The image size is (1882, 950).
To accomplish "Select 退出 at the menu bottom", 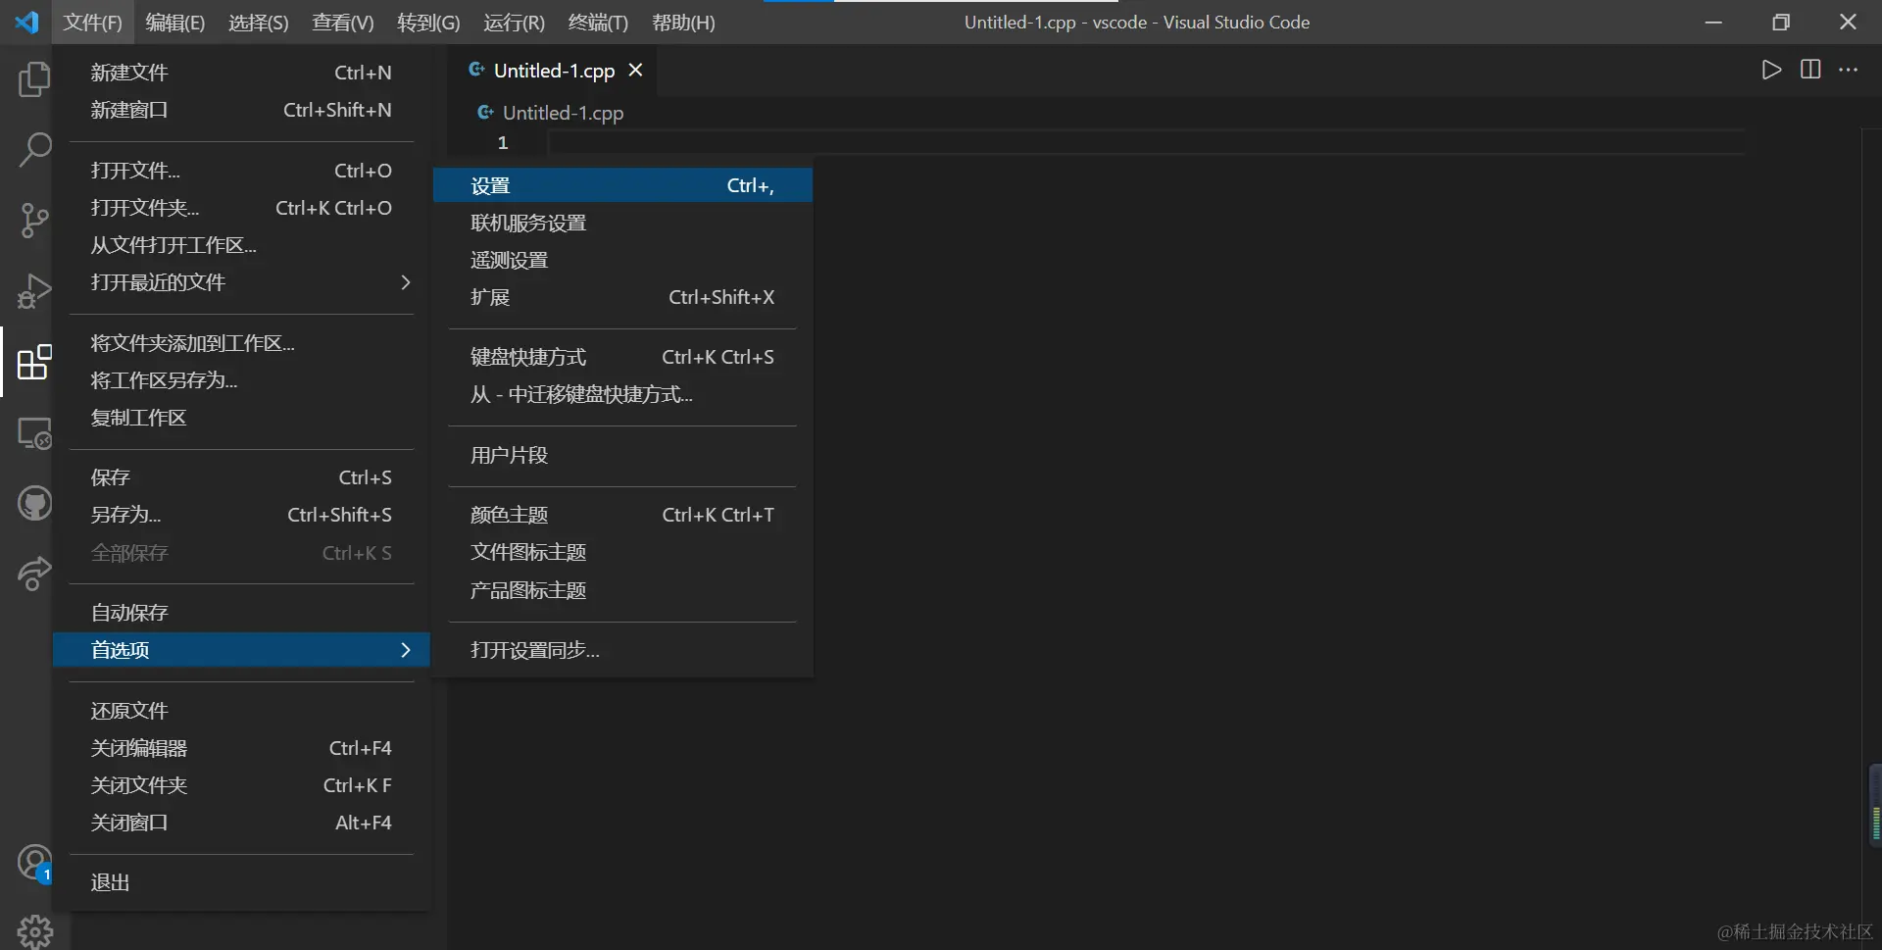I will click(x=242, y=882).
